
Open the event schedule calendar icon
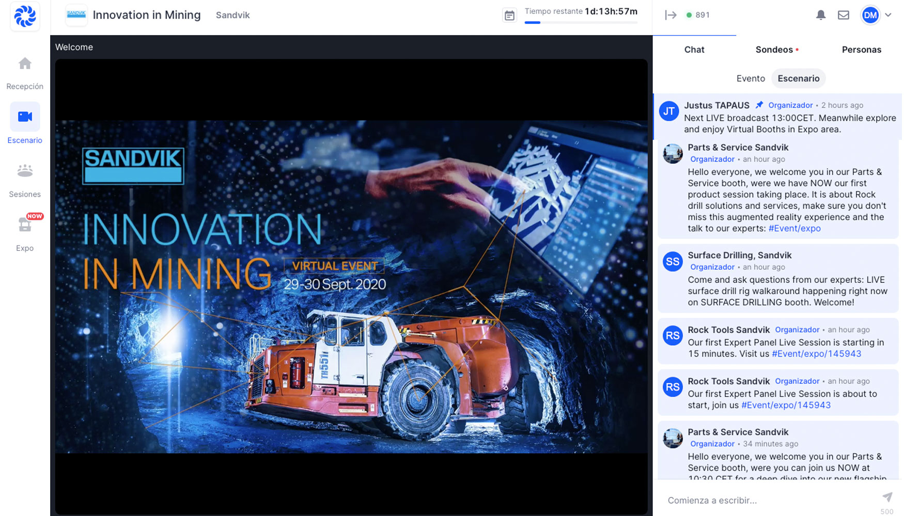pyautogui.click(x=509, y=15)
